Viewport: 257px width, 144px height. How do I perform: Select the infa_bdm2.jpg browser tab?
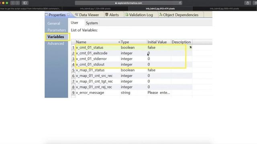tap(160, 8)
